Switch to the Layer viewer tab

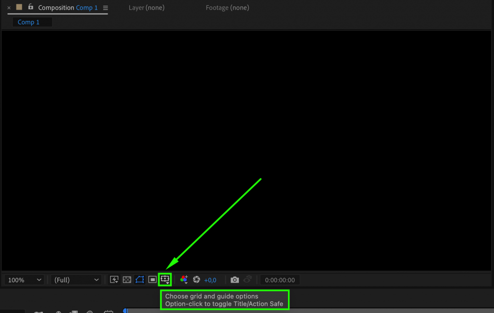[146, 7]
